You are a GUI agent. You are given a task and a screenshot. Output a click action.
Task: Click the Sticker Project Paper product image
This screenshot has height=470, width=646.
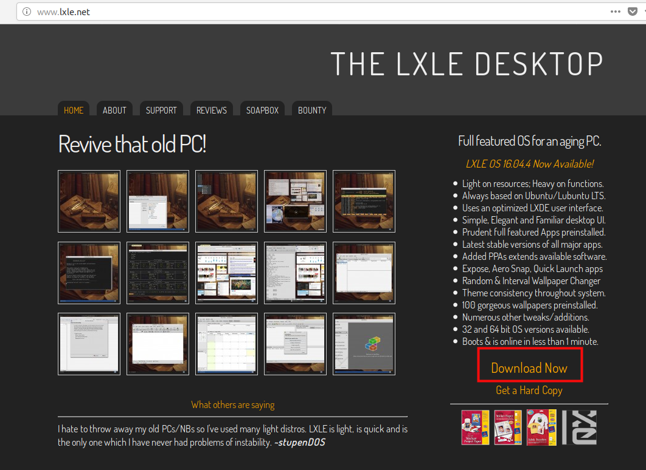(x=475, y=427)
